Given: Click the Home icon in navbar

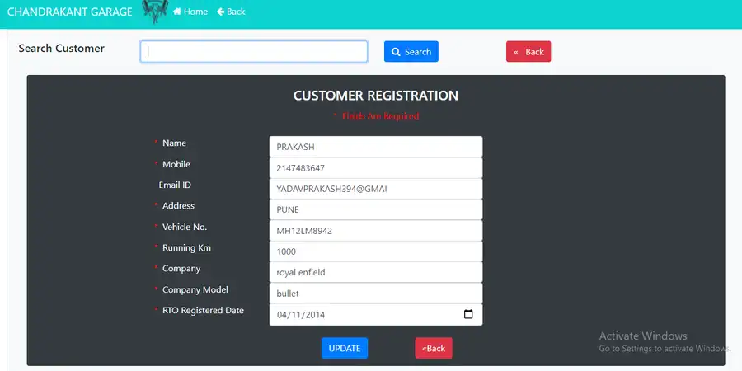Looking at the screenshot, I should (x=177, y=12).
